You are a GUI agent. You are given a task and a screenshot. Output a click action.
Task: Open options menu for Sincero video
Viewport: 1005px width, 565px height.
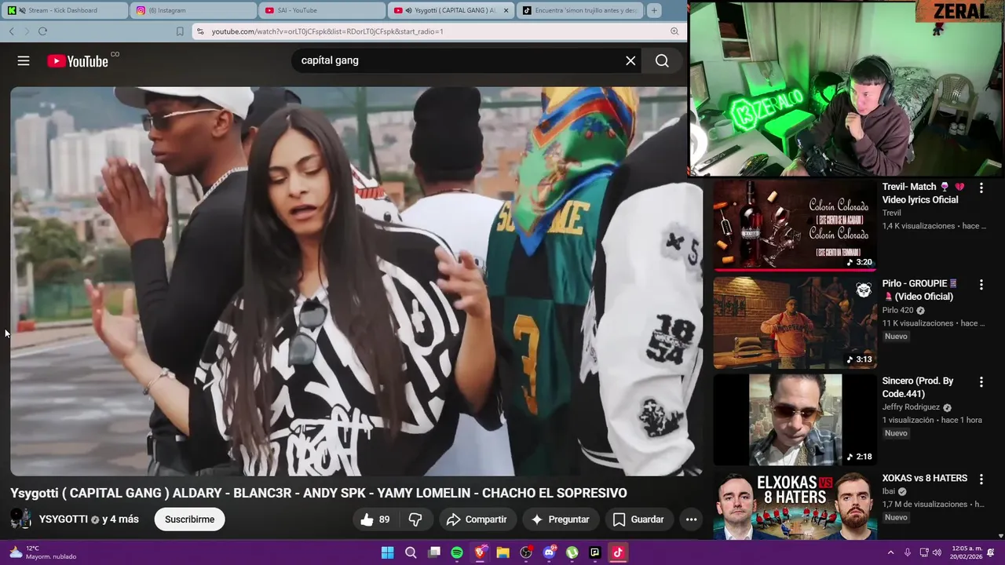coord(981,382)
